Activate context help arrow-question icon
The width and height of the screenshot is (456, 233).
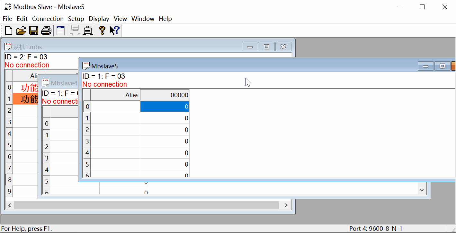(114, 30)
